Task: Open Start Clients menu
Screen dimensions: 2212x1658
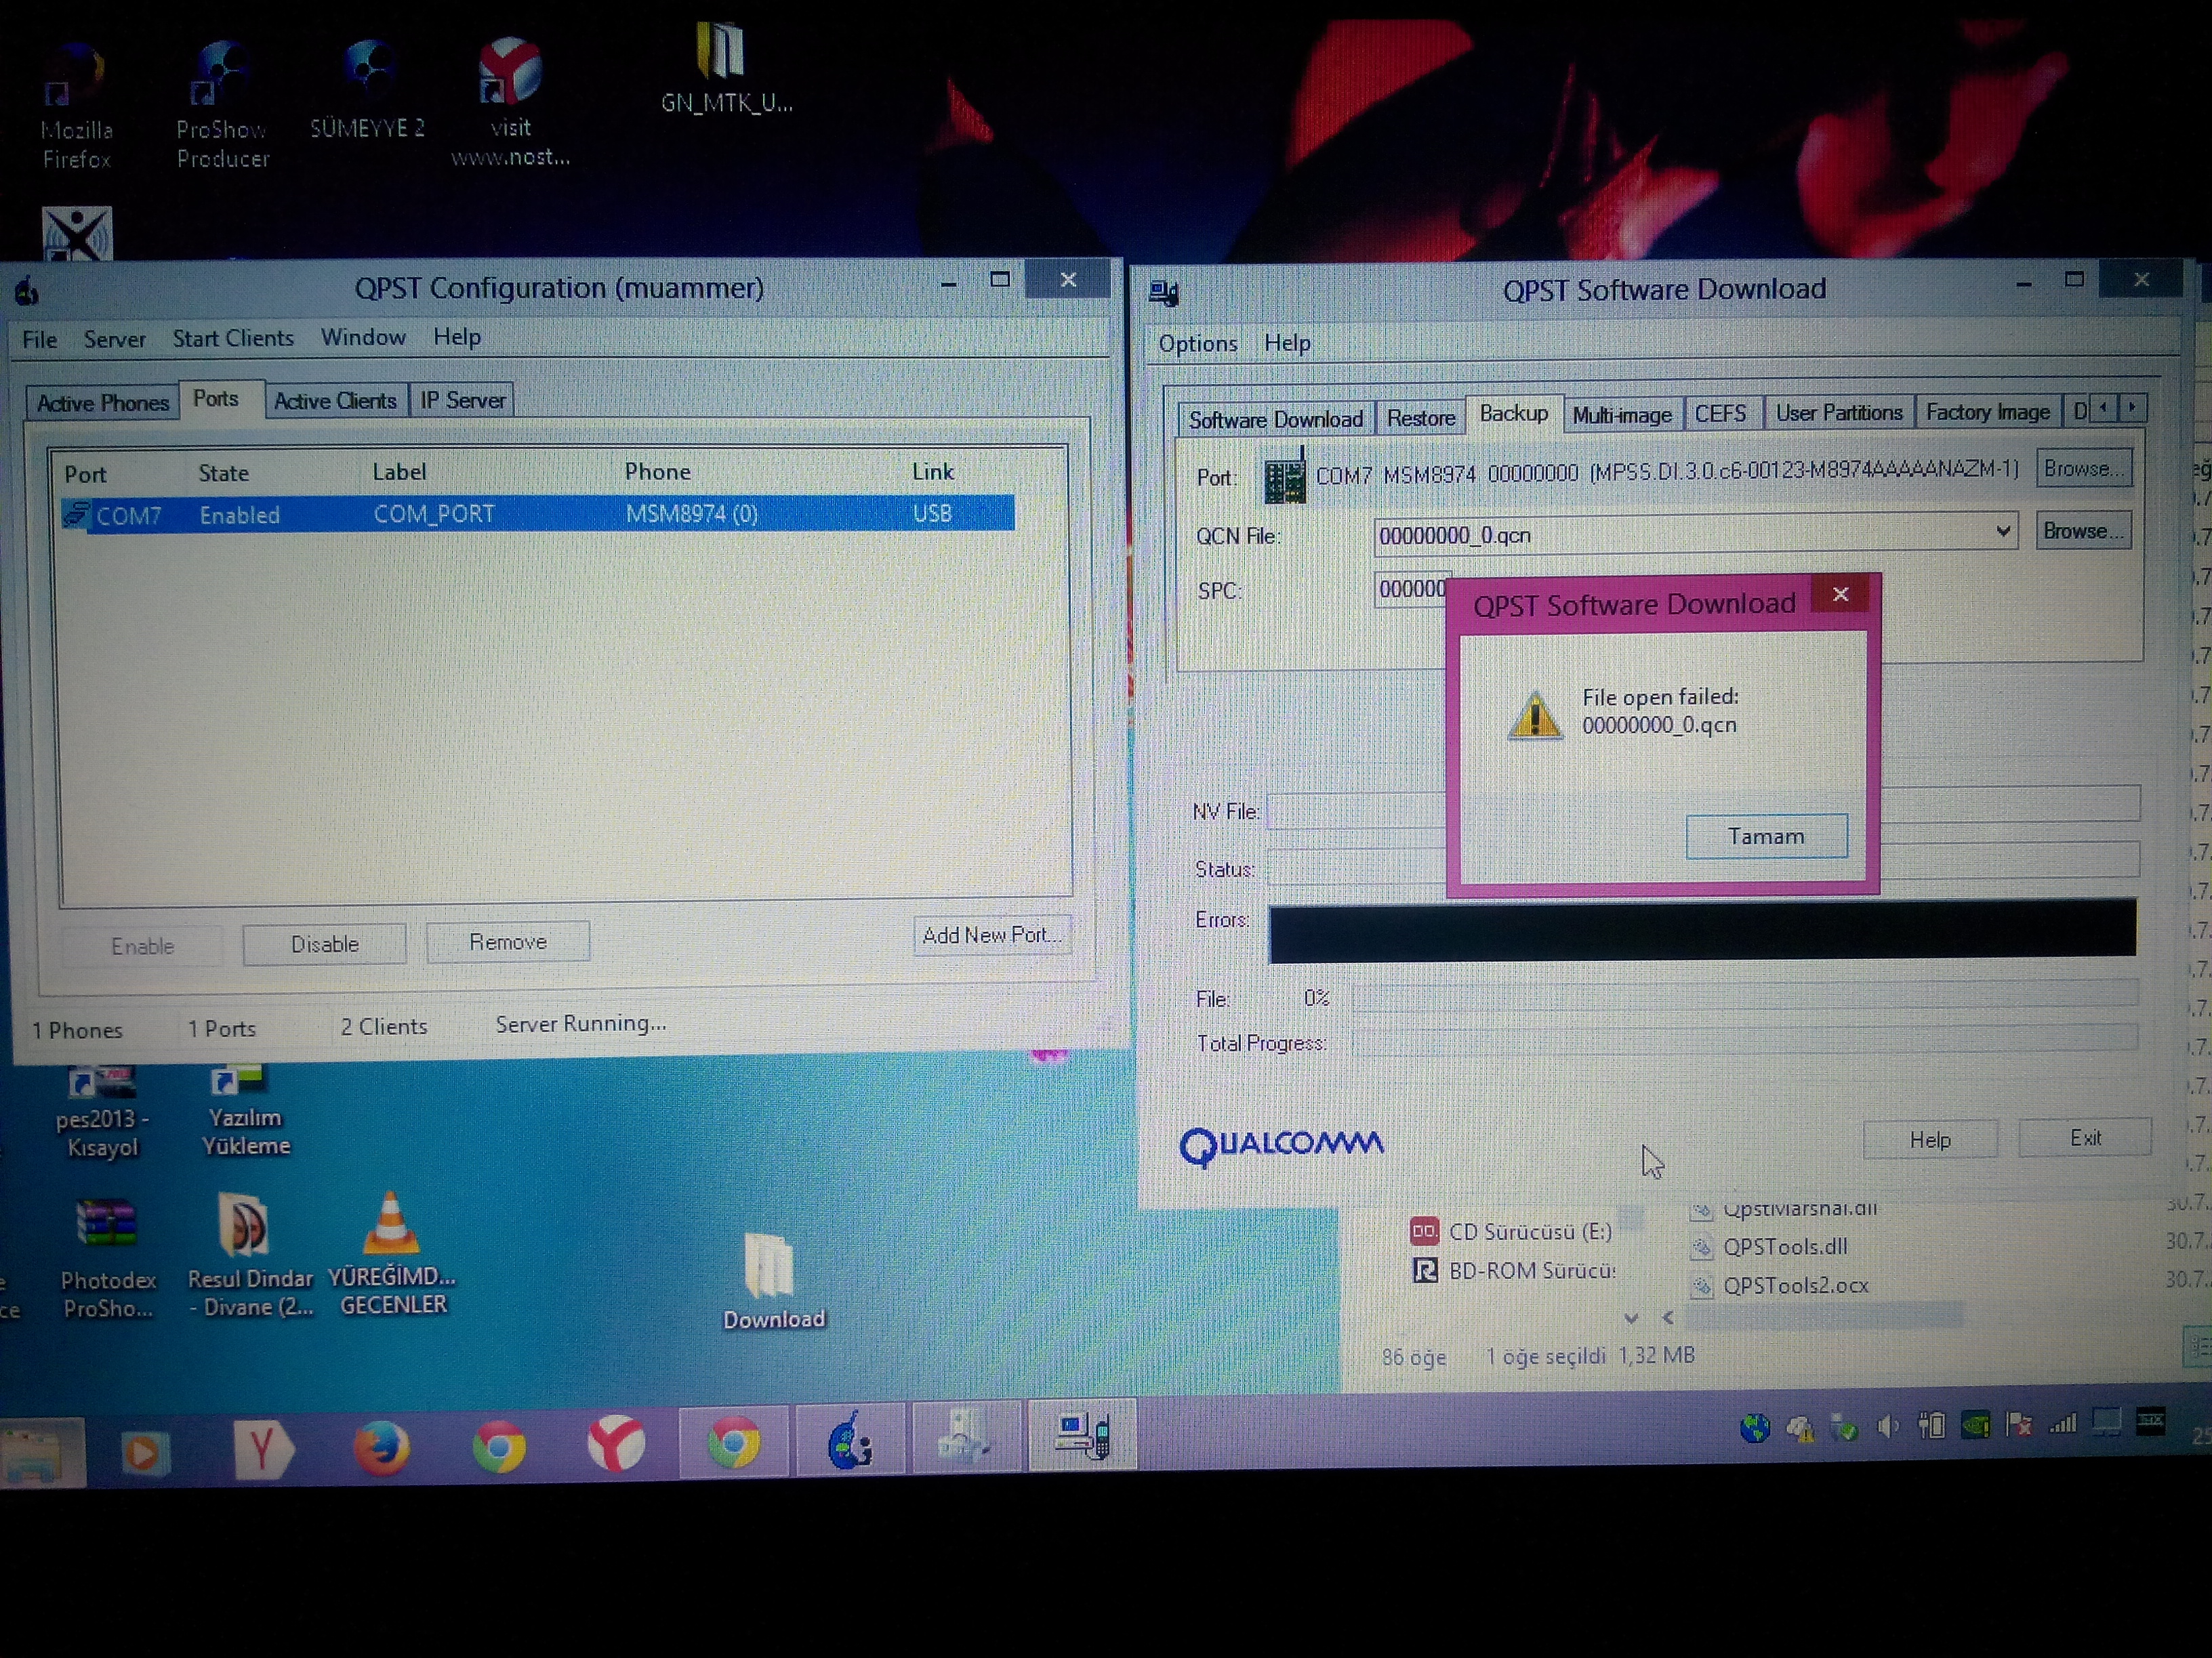Action: pos(233,339)
